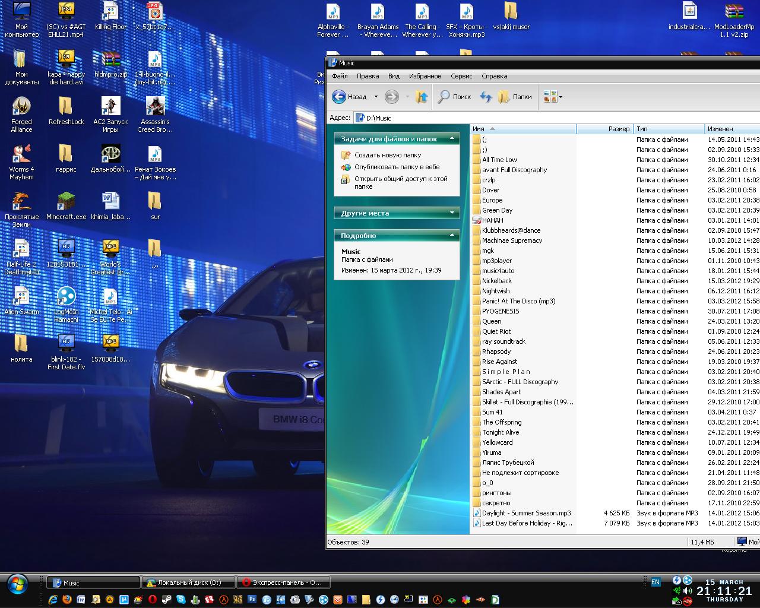Select vsjakij musor folder on desktop

511,17
